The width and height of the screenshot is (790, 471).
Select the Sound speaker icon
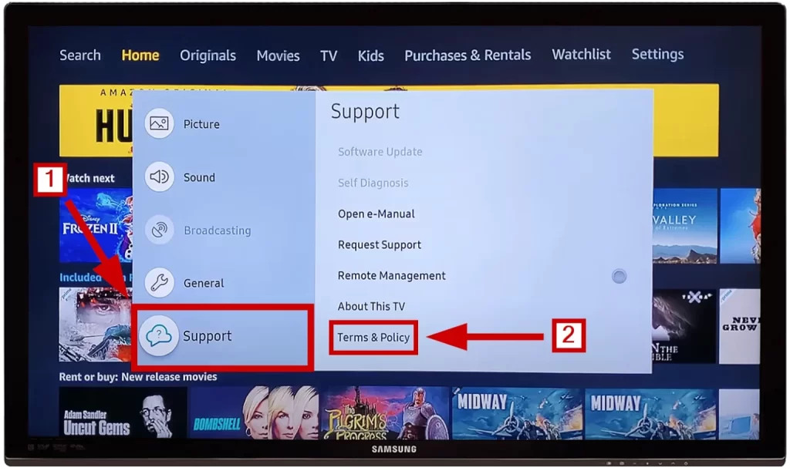click(x=159, y=177)
